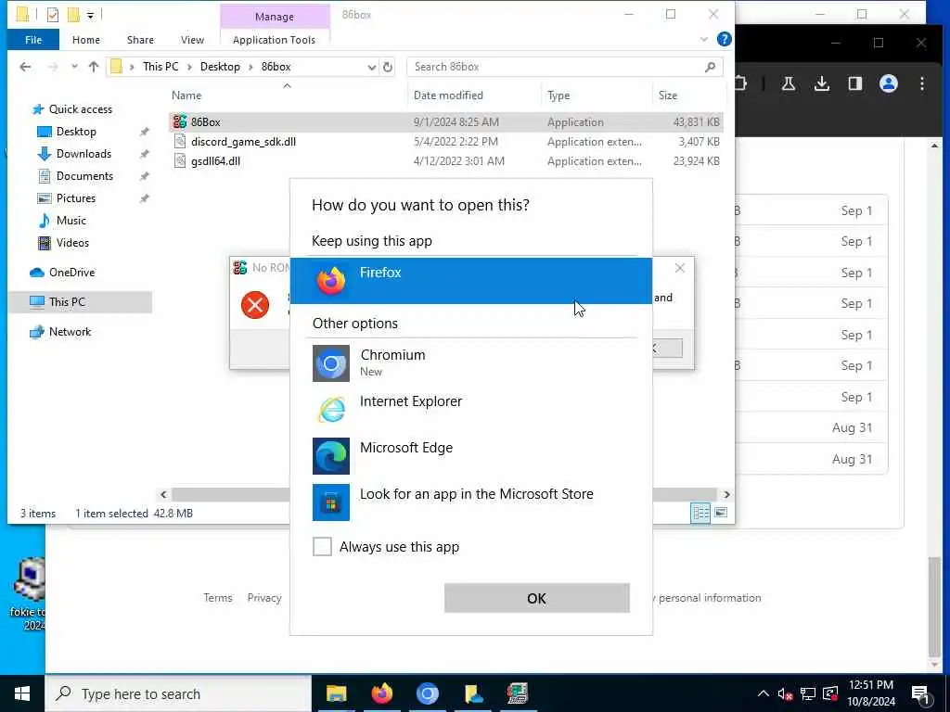Open Documents in navigation pane
950x712 pixels.
coord(84,176)
